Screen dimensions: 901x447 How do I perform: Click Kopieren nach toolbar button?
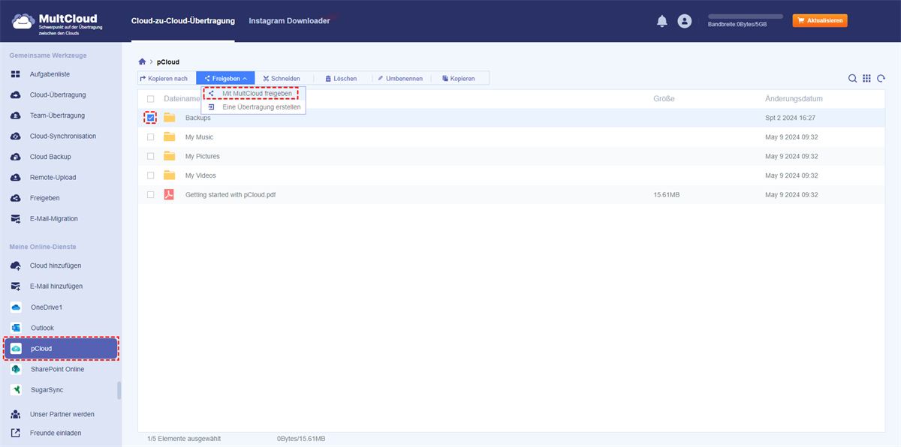click(164, 78)
